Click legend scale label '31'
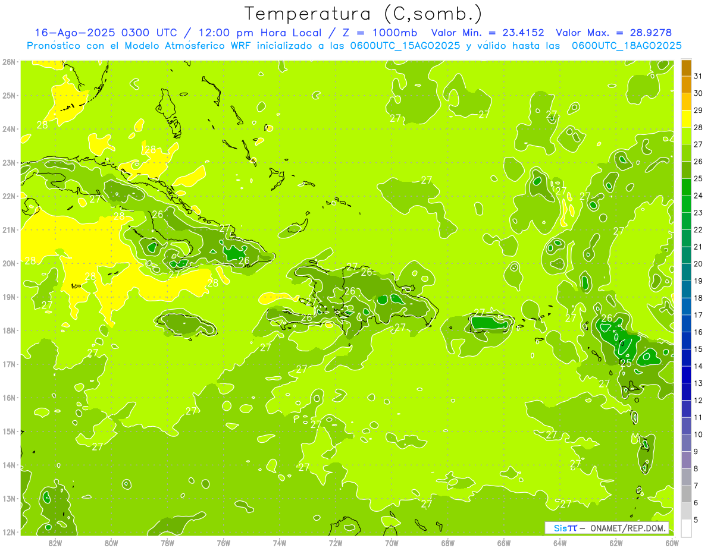Image resolution: width=714 pixels, height=551 pixels. tap(699, 77)
